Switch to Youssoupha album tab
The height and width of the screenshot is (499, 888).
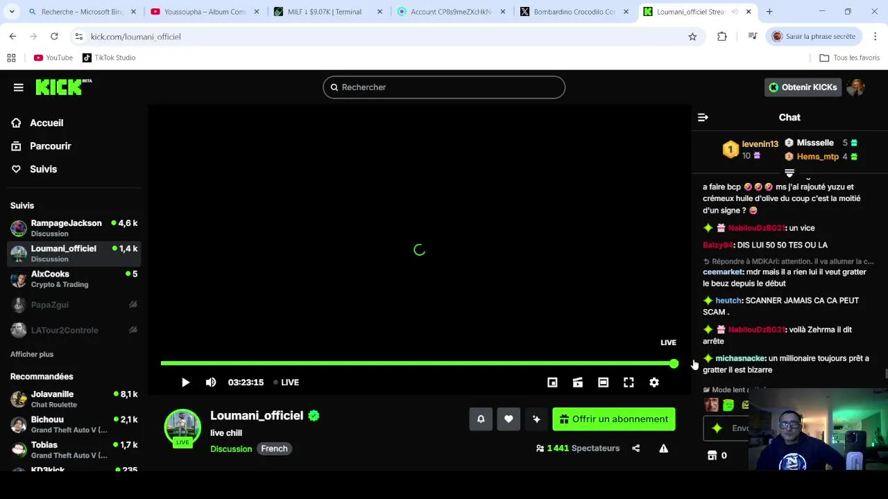(x=205, y=12)
